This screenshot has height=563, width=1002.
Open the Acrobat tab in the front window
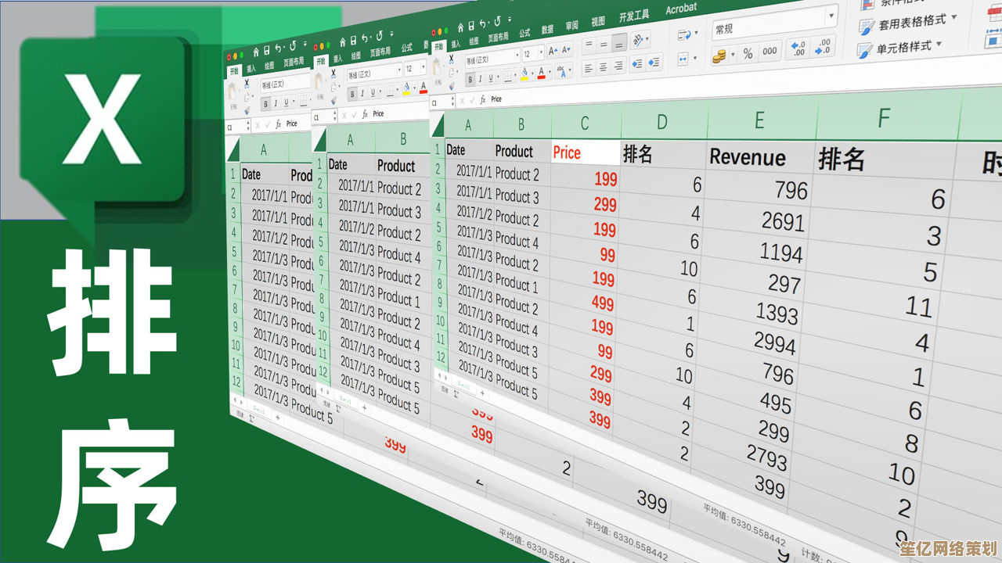click(x=681, y=9)
